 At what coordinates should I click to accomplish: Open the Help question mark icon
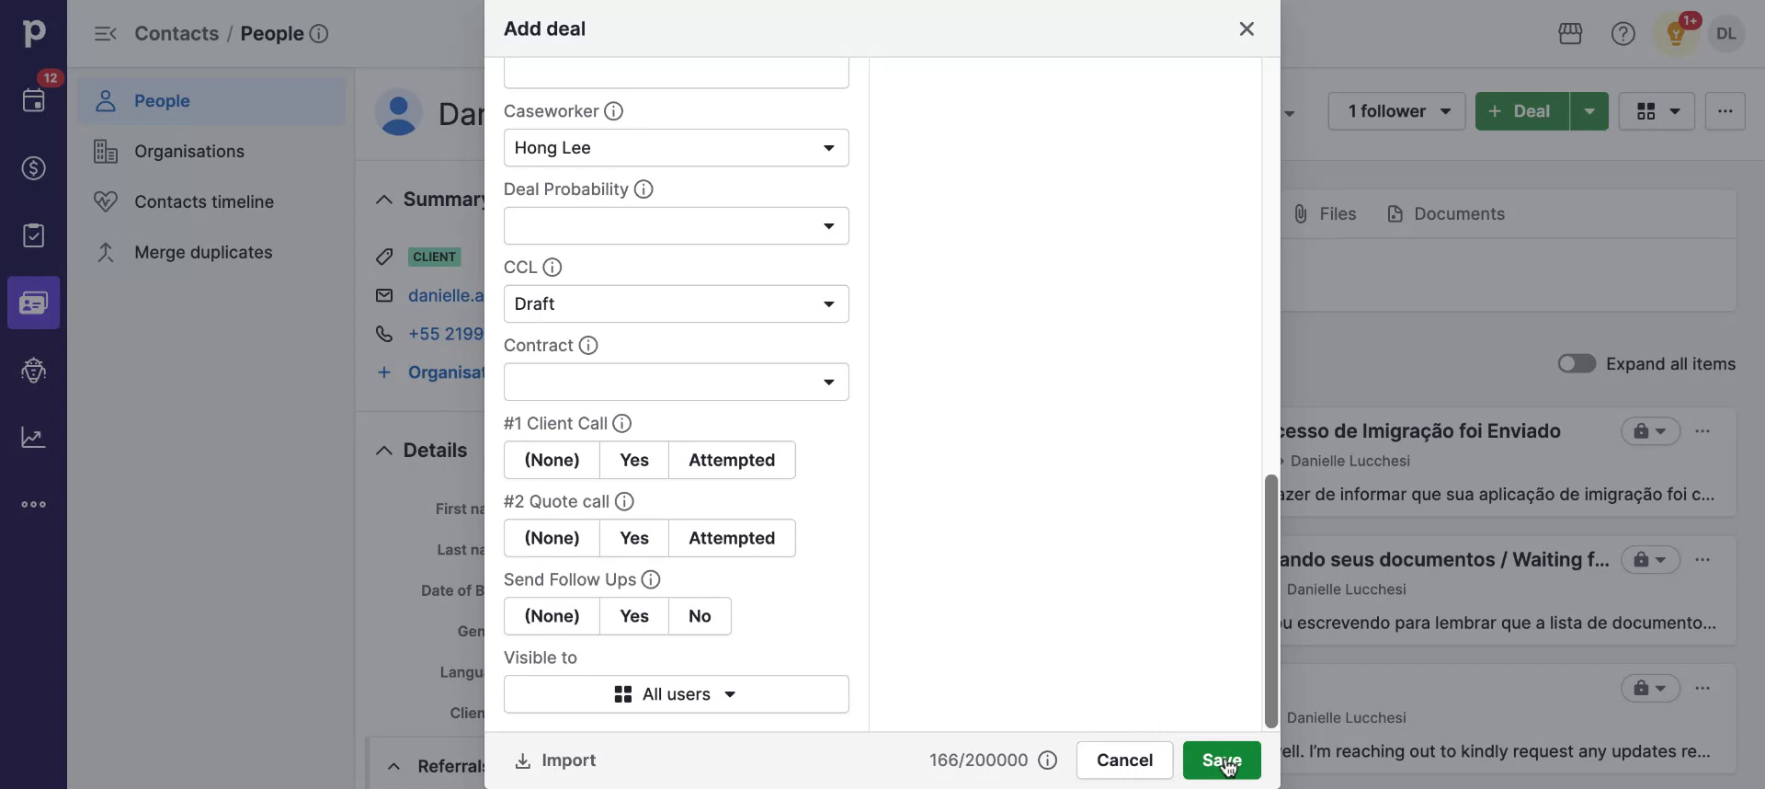tap(1623, 34)
